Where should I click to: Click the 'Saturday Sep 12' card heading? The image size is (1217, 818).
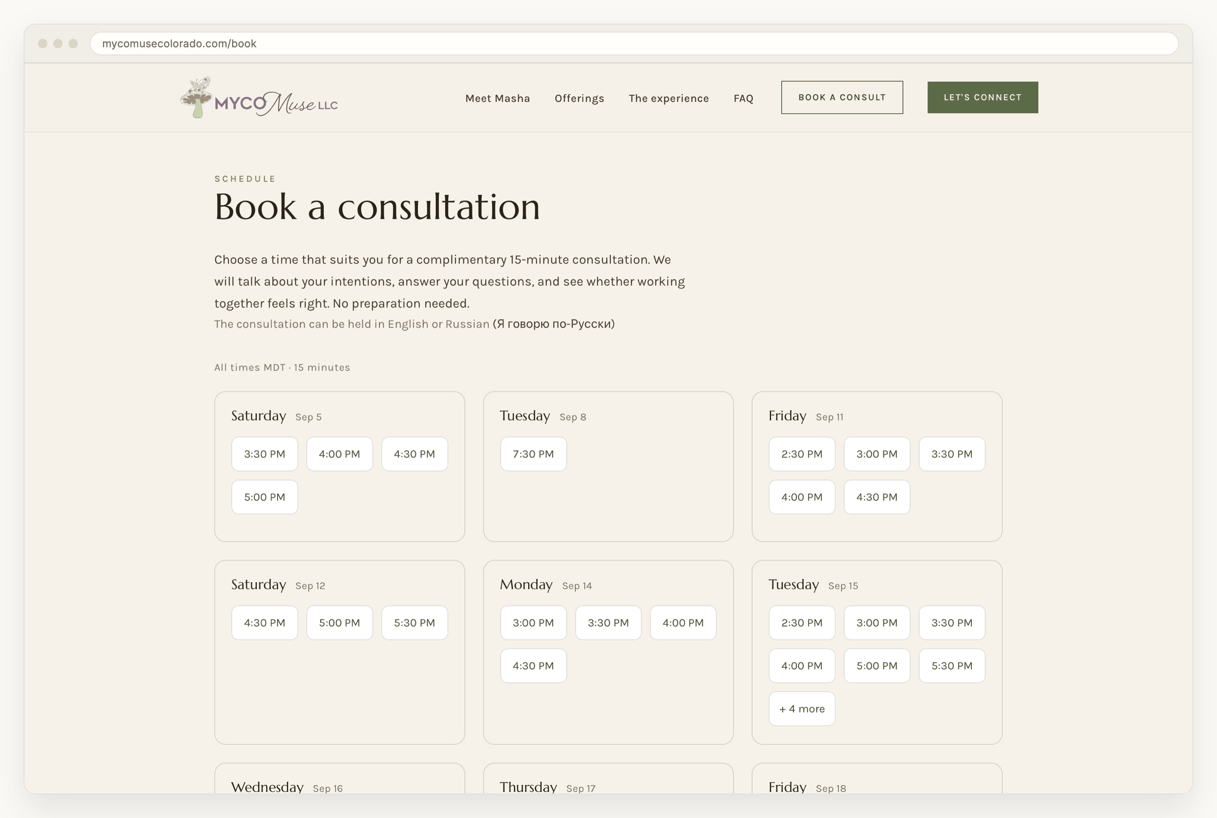tap(278, 584)
